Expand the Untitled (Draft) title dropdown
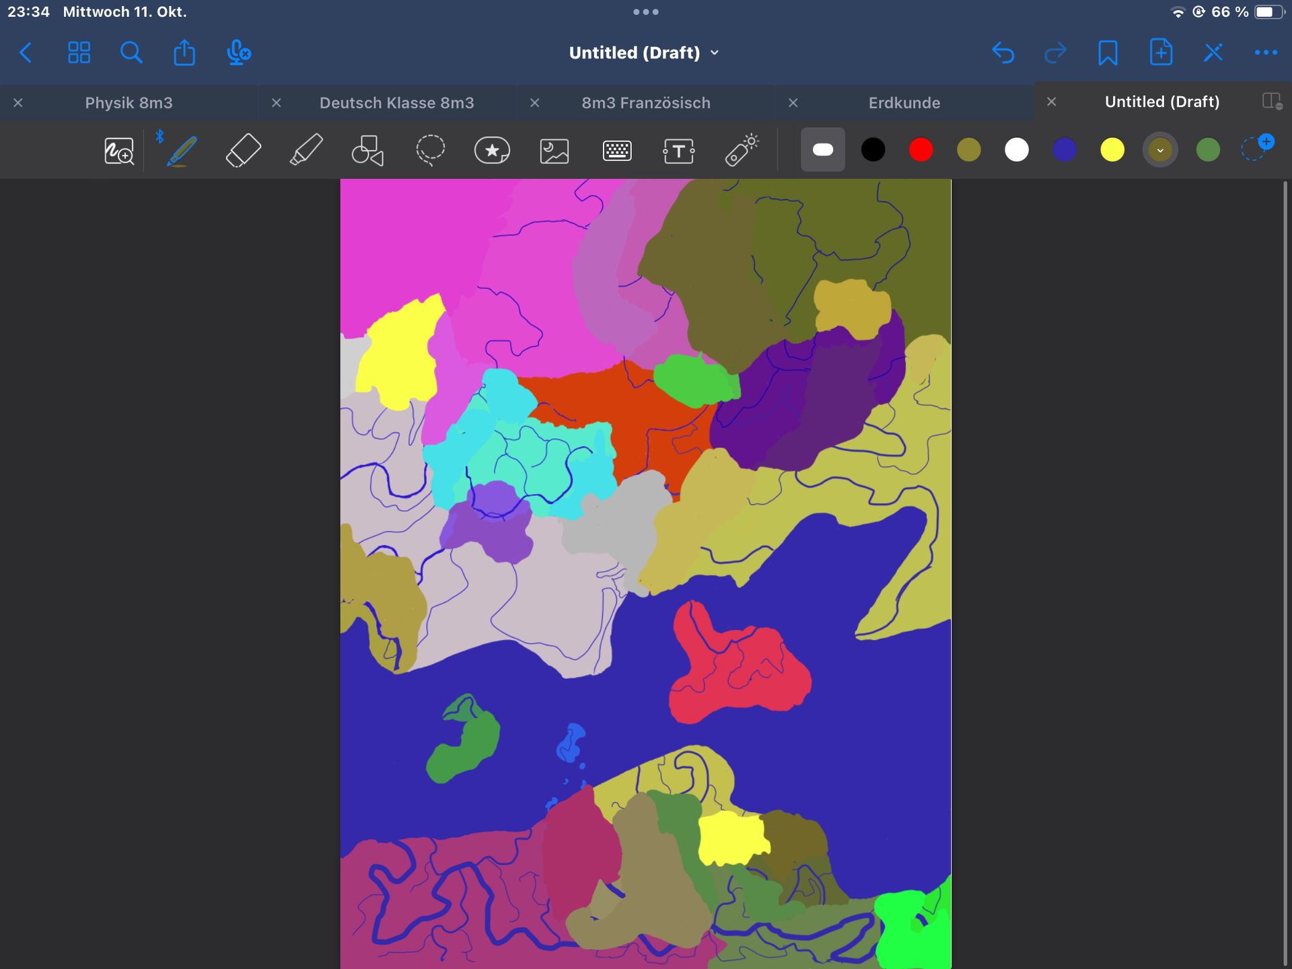1292x969 pixels. [644, 52]
